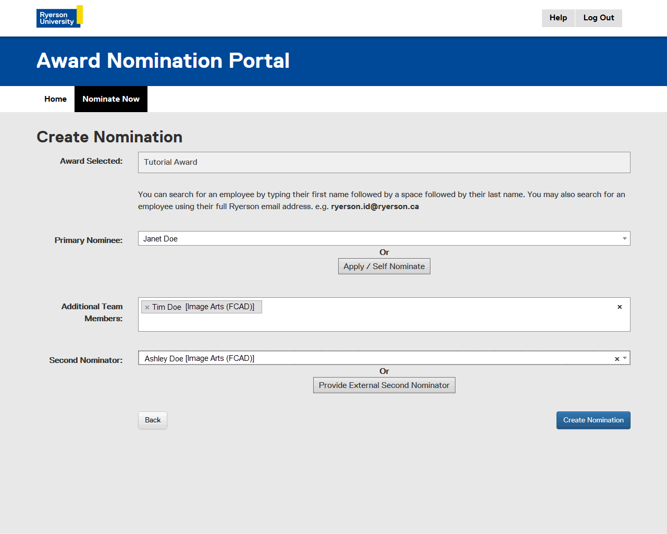Click the Ashley Doe Second Nominator text
This screenshot has height=534, width=667.
pyautogui.click(x=200, y=359)
